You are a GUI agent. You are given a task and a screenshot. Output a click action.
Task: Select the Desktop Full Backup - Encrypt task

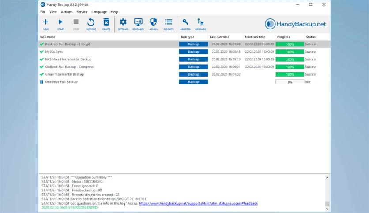[x=68, y=44]
